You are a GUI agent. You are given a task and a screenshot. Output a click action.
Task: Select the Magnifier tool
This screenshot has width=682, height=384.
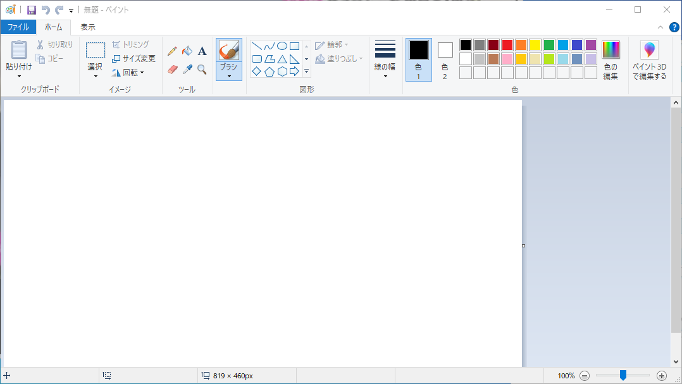pos(202,68)
